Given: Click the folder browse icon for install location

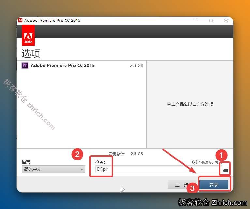Looking at the screenshot, I should point(226,170).
